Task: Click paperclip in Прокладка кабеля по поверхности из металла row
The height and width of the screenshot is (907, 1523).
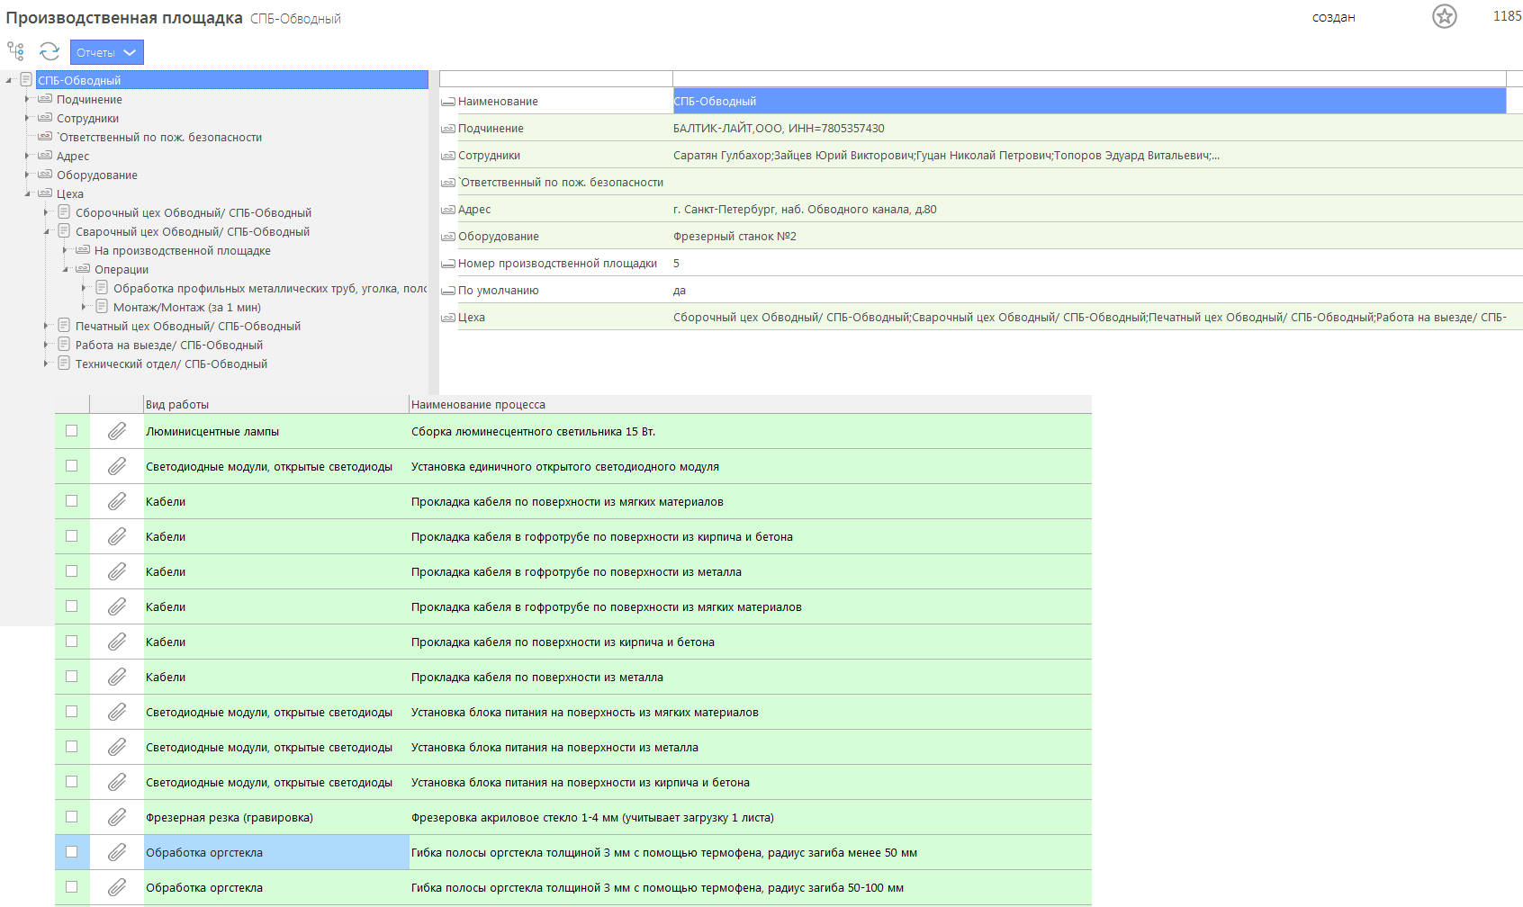Action: click(117, 678)
